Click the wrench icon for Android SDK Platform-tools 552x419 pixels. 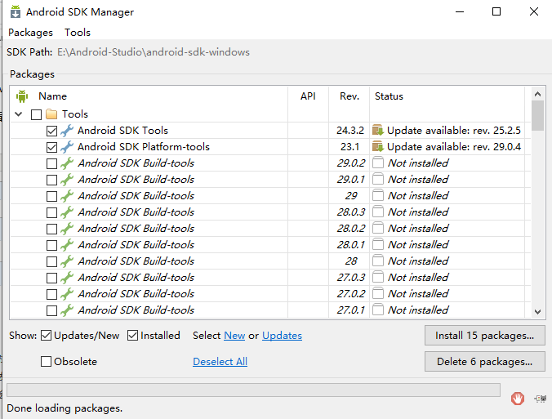(x=66, y=147)
